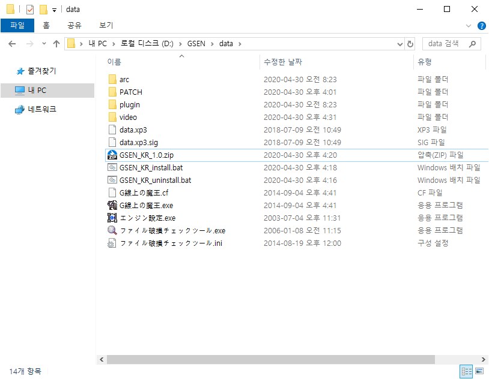This screenshot has width=489, height=379.
Task: Click the 네트워크 network icon
Action: (x=20, y=110)
